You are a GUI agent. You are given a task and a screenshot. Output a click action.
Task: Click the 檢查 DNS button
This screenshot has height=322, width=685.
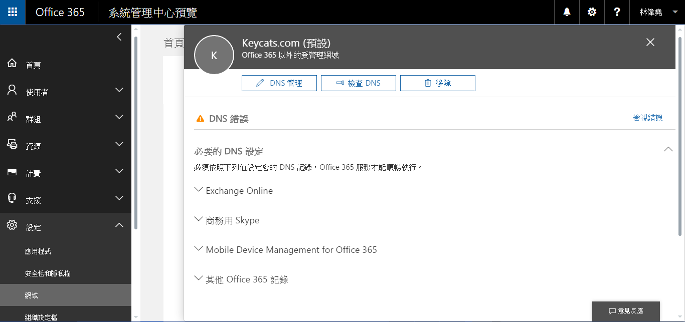(359, 83)
